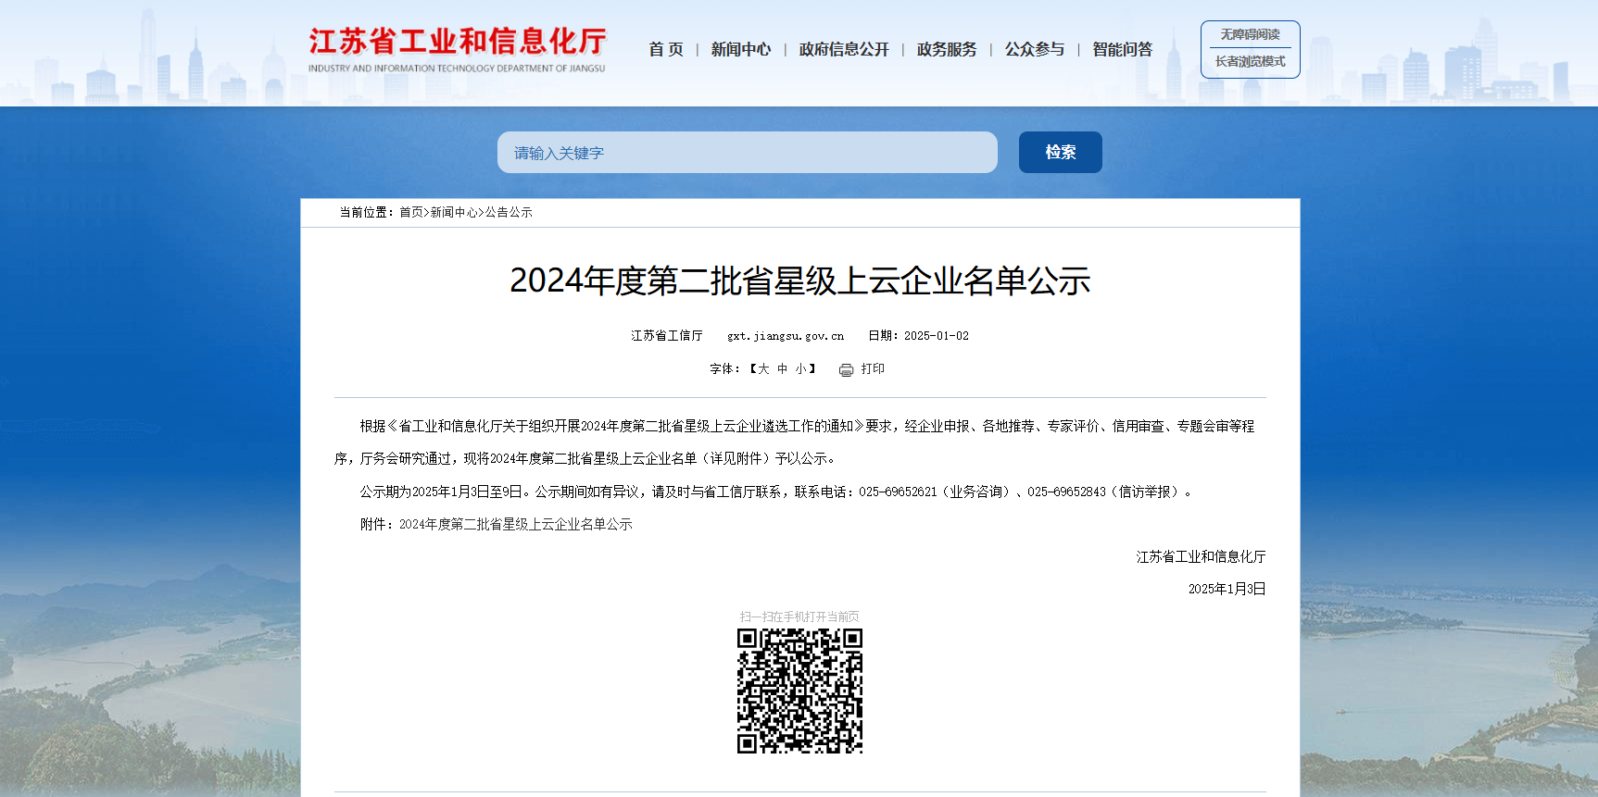Set font size to 小
This screenshot has height=797, width=1598.
[800, 369]
